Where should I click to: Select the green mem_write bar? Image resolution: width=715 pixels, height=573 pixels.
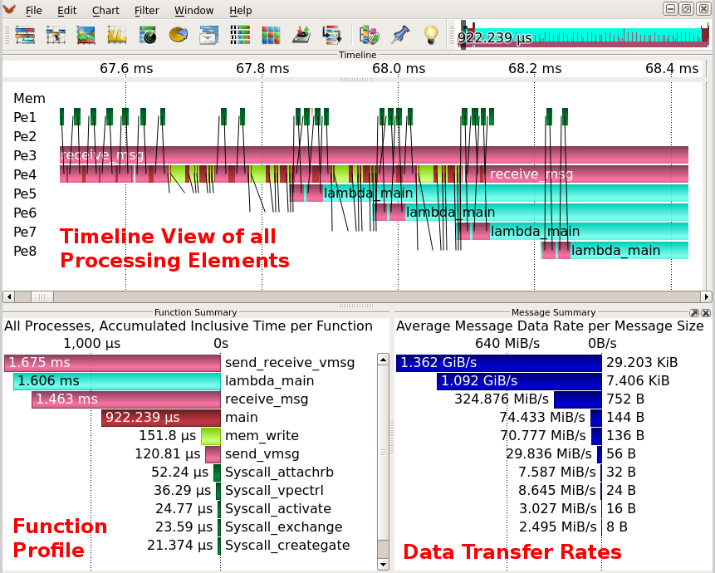[211, 436]
